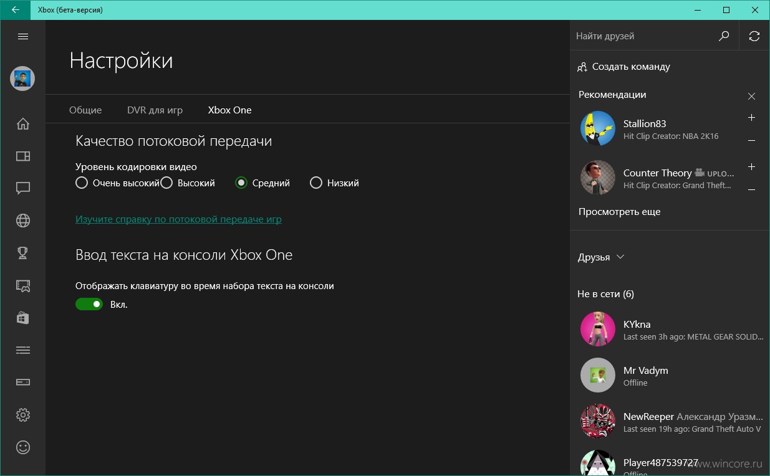Open Achievements trophy icon
This screenshot has width=770, height=476.
point(23,252)
